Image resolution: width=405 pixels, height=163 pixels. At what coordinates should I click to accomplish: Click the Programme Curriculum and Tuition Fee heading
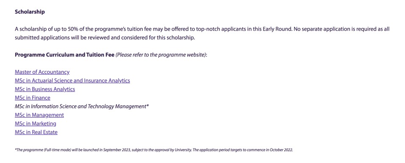tap(64, 55)
